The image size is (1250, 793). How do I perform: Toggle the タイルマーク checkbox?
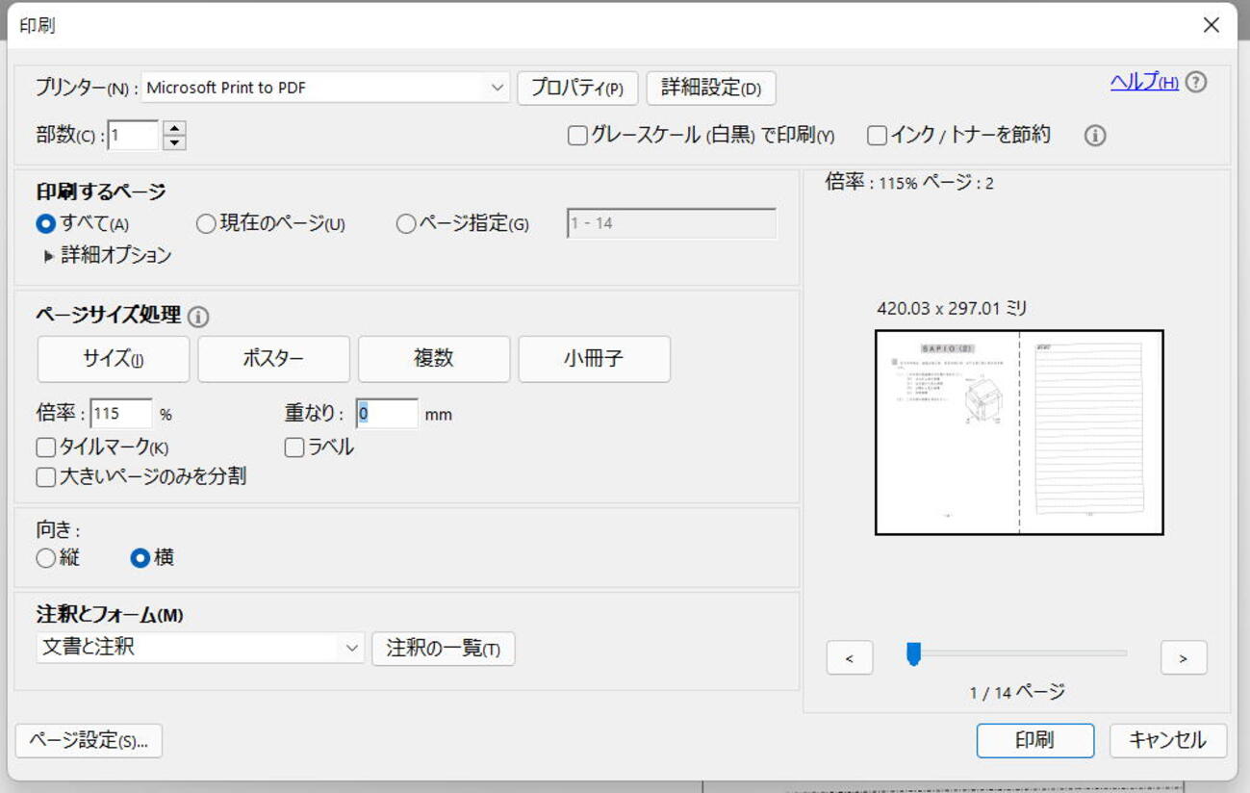(x=45, y=448)
